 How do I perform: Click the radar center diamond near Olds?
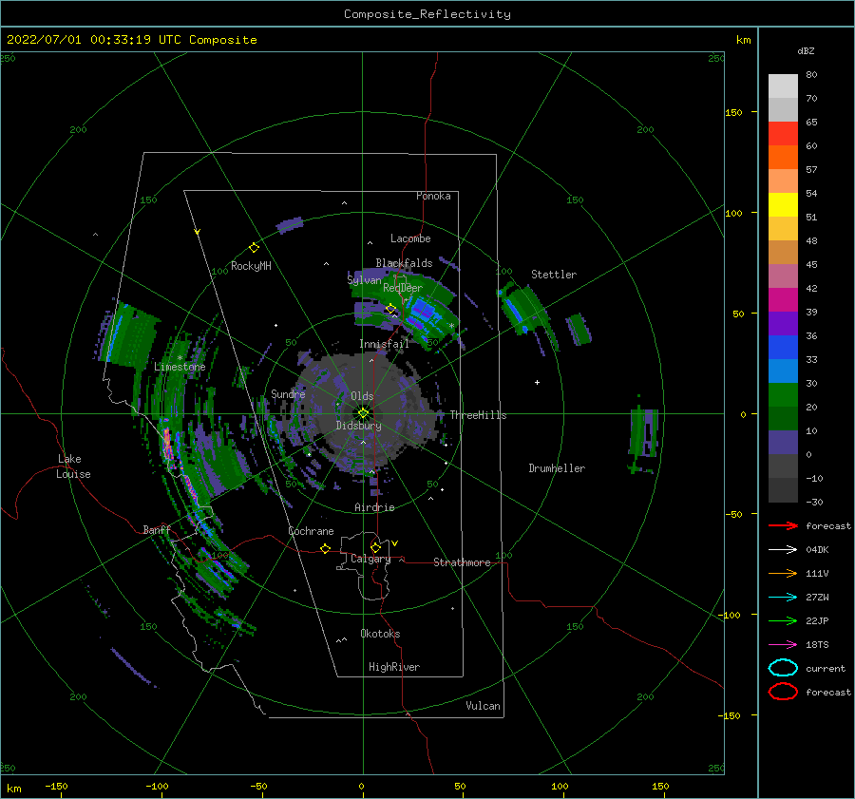coord(363,413)
